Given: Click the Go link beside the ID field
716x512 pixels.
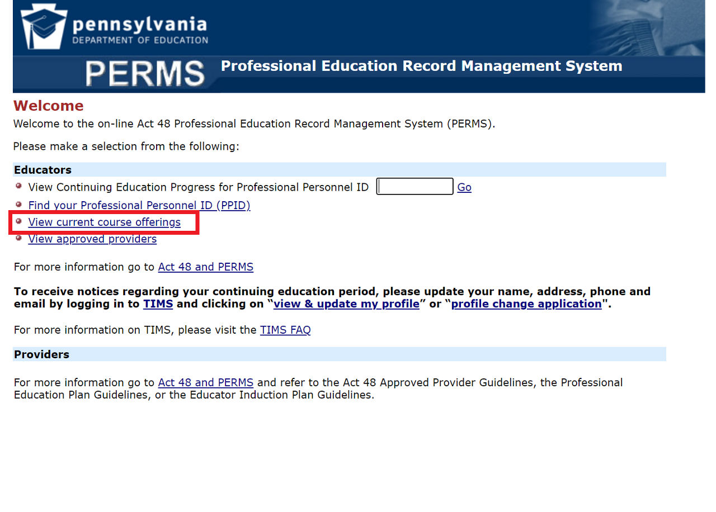Looking at the screenshot, I should [x=464, y=187].
